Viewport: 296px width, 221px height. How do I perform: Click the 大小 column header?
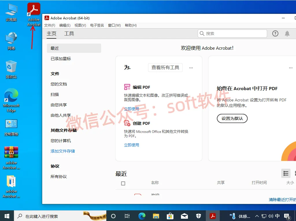click(x=290, y=183)
